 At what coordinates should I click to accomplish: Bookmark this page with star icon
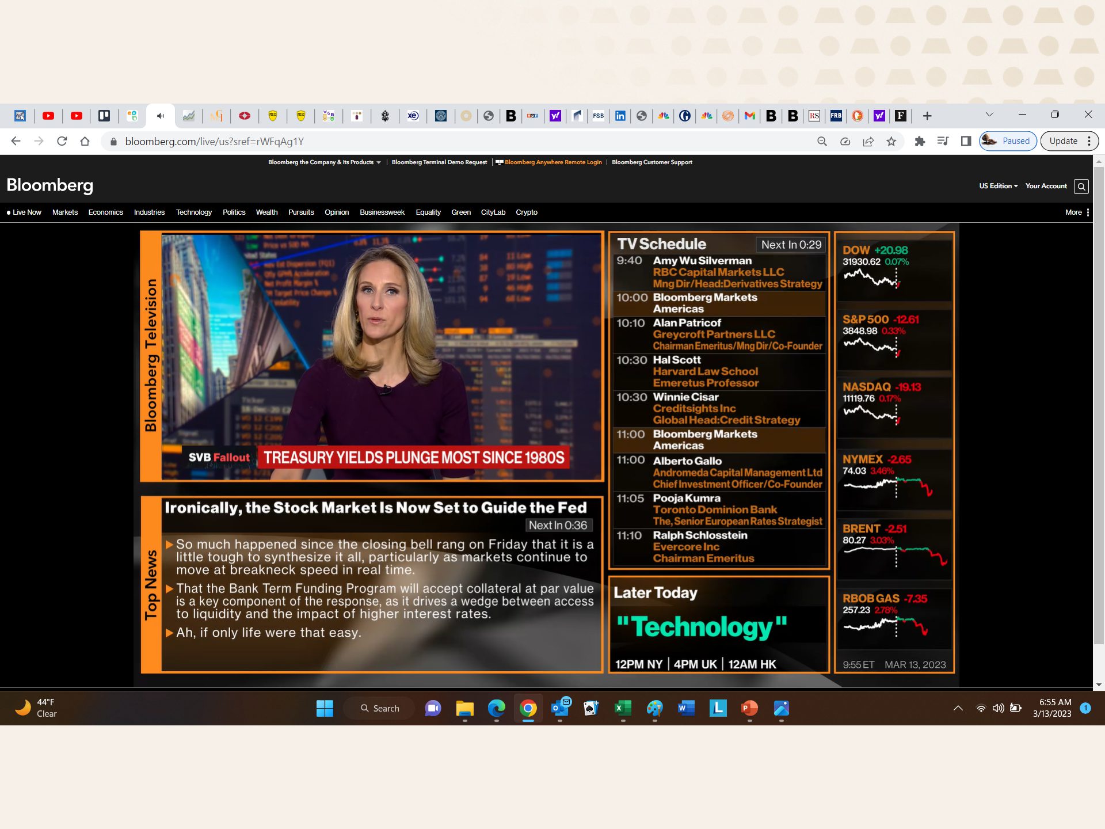click(891, 141)
